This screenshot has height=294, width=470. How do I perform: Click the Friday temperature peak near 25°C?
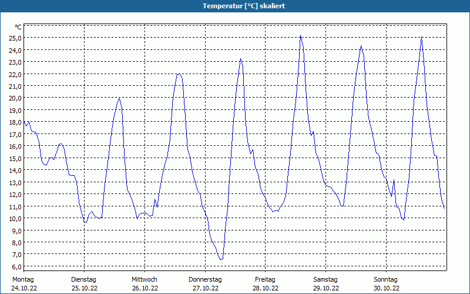click(300, 36)
